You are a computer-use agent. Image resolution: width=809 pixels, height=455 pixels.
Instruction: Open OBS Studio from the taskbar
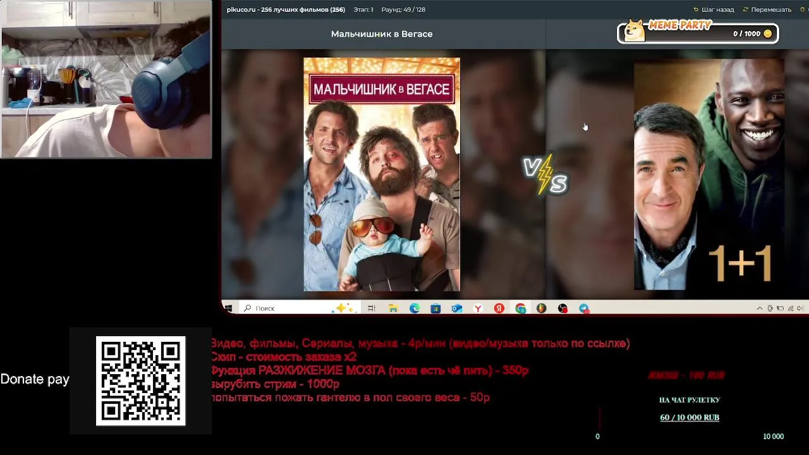tap(563, 308)
